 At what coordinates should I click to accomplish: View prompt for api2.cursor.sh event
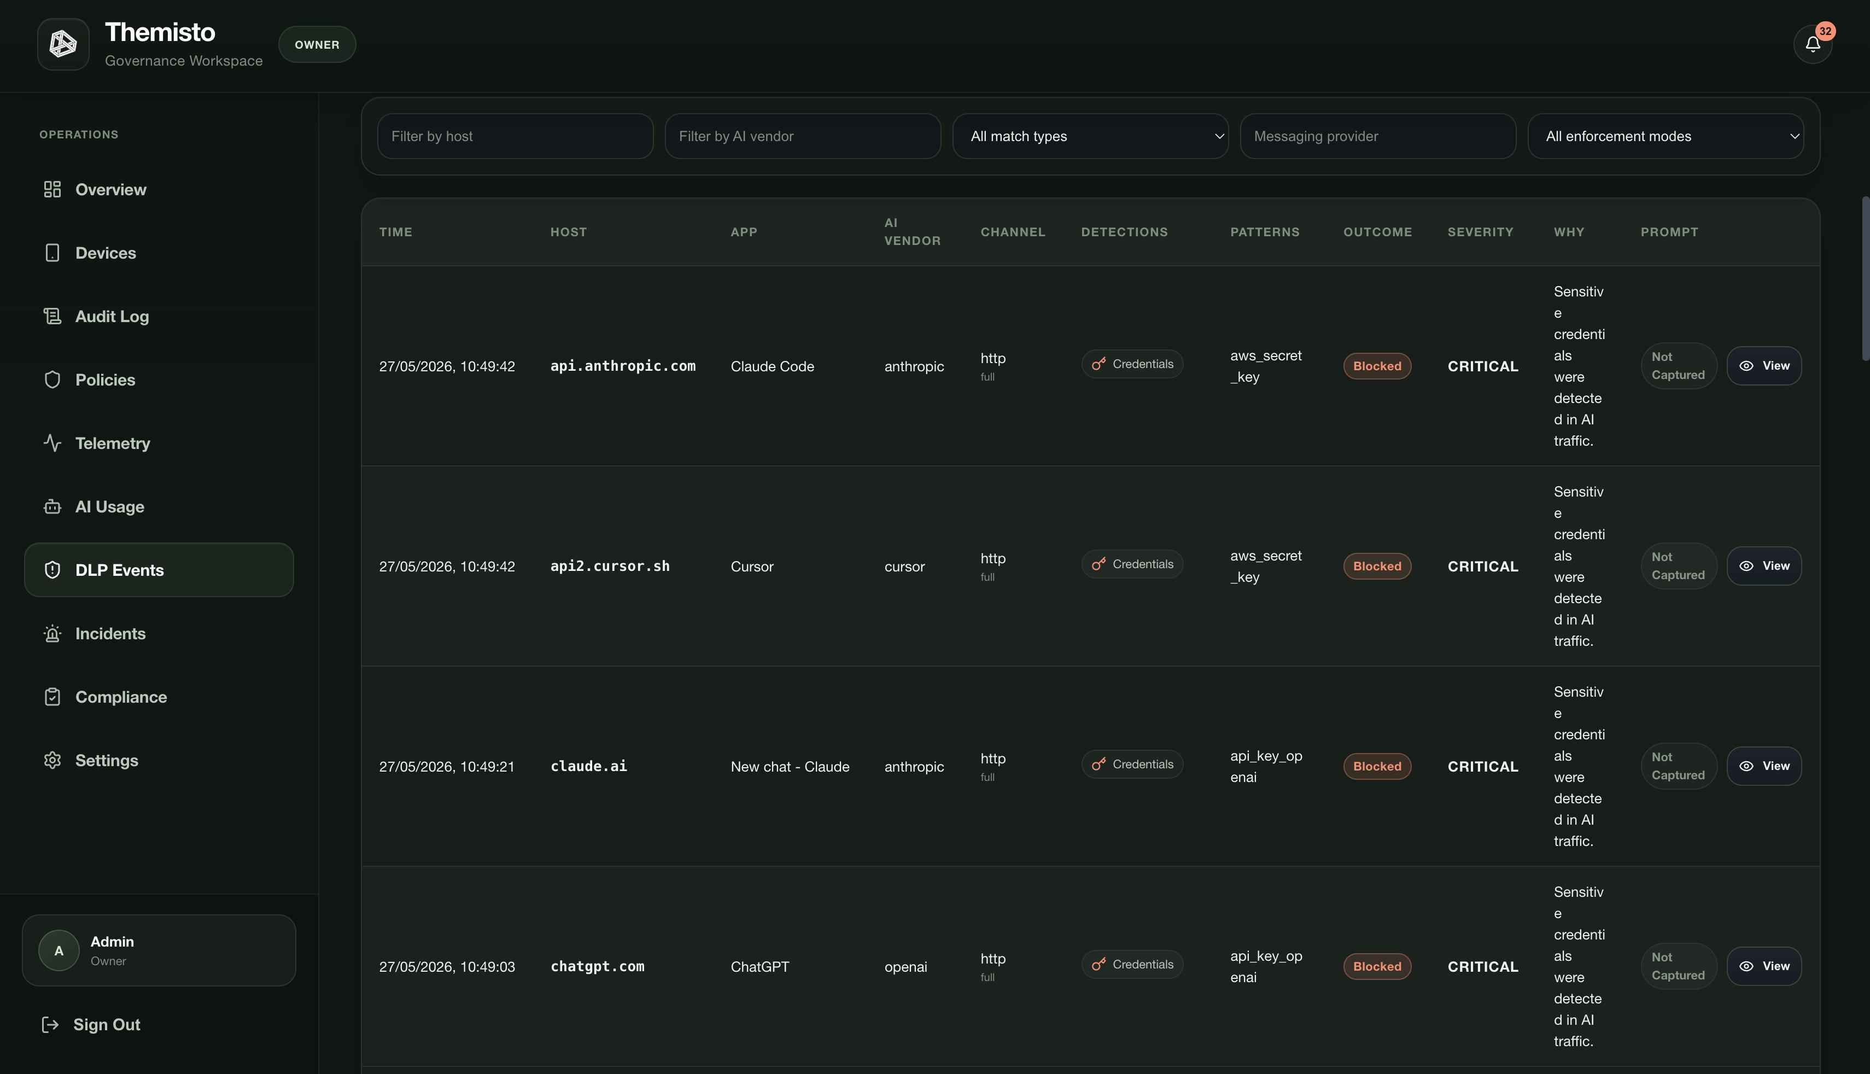(1764, 566)
